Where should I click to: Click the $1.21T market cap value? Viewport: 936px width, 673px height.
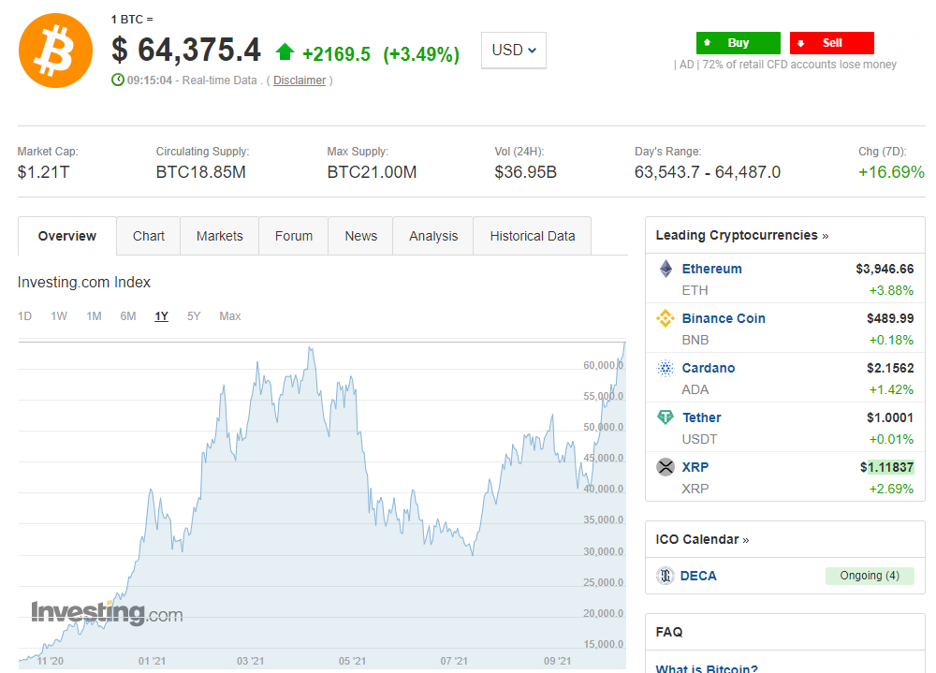coord(44,172)
